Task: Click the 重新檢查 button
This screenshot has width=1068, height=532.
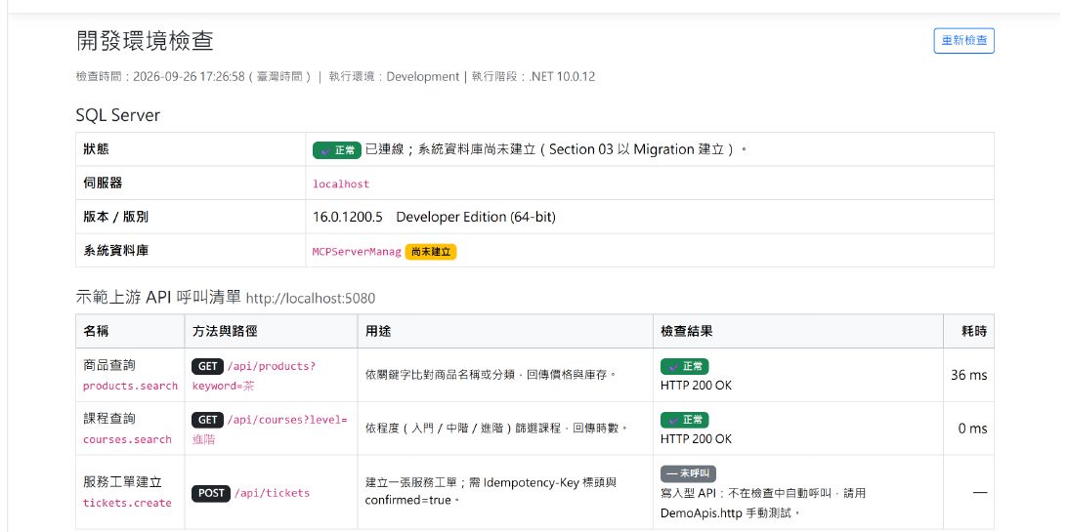Action: [x=963, y=41]
